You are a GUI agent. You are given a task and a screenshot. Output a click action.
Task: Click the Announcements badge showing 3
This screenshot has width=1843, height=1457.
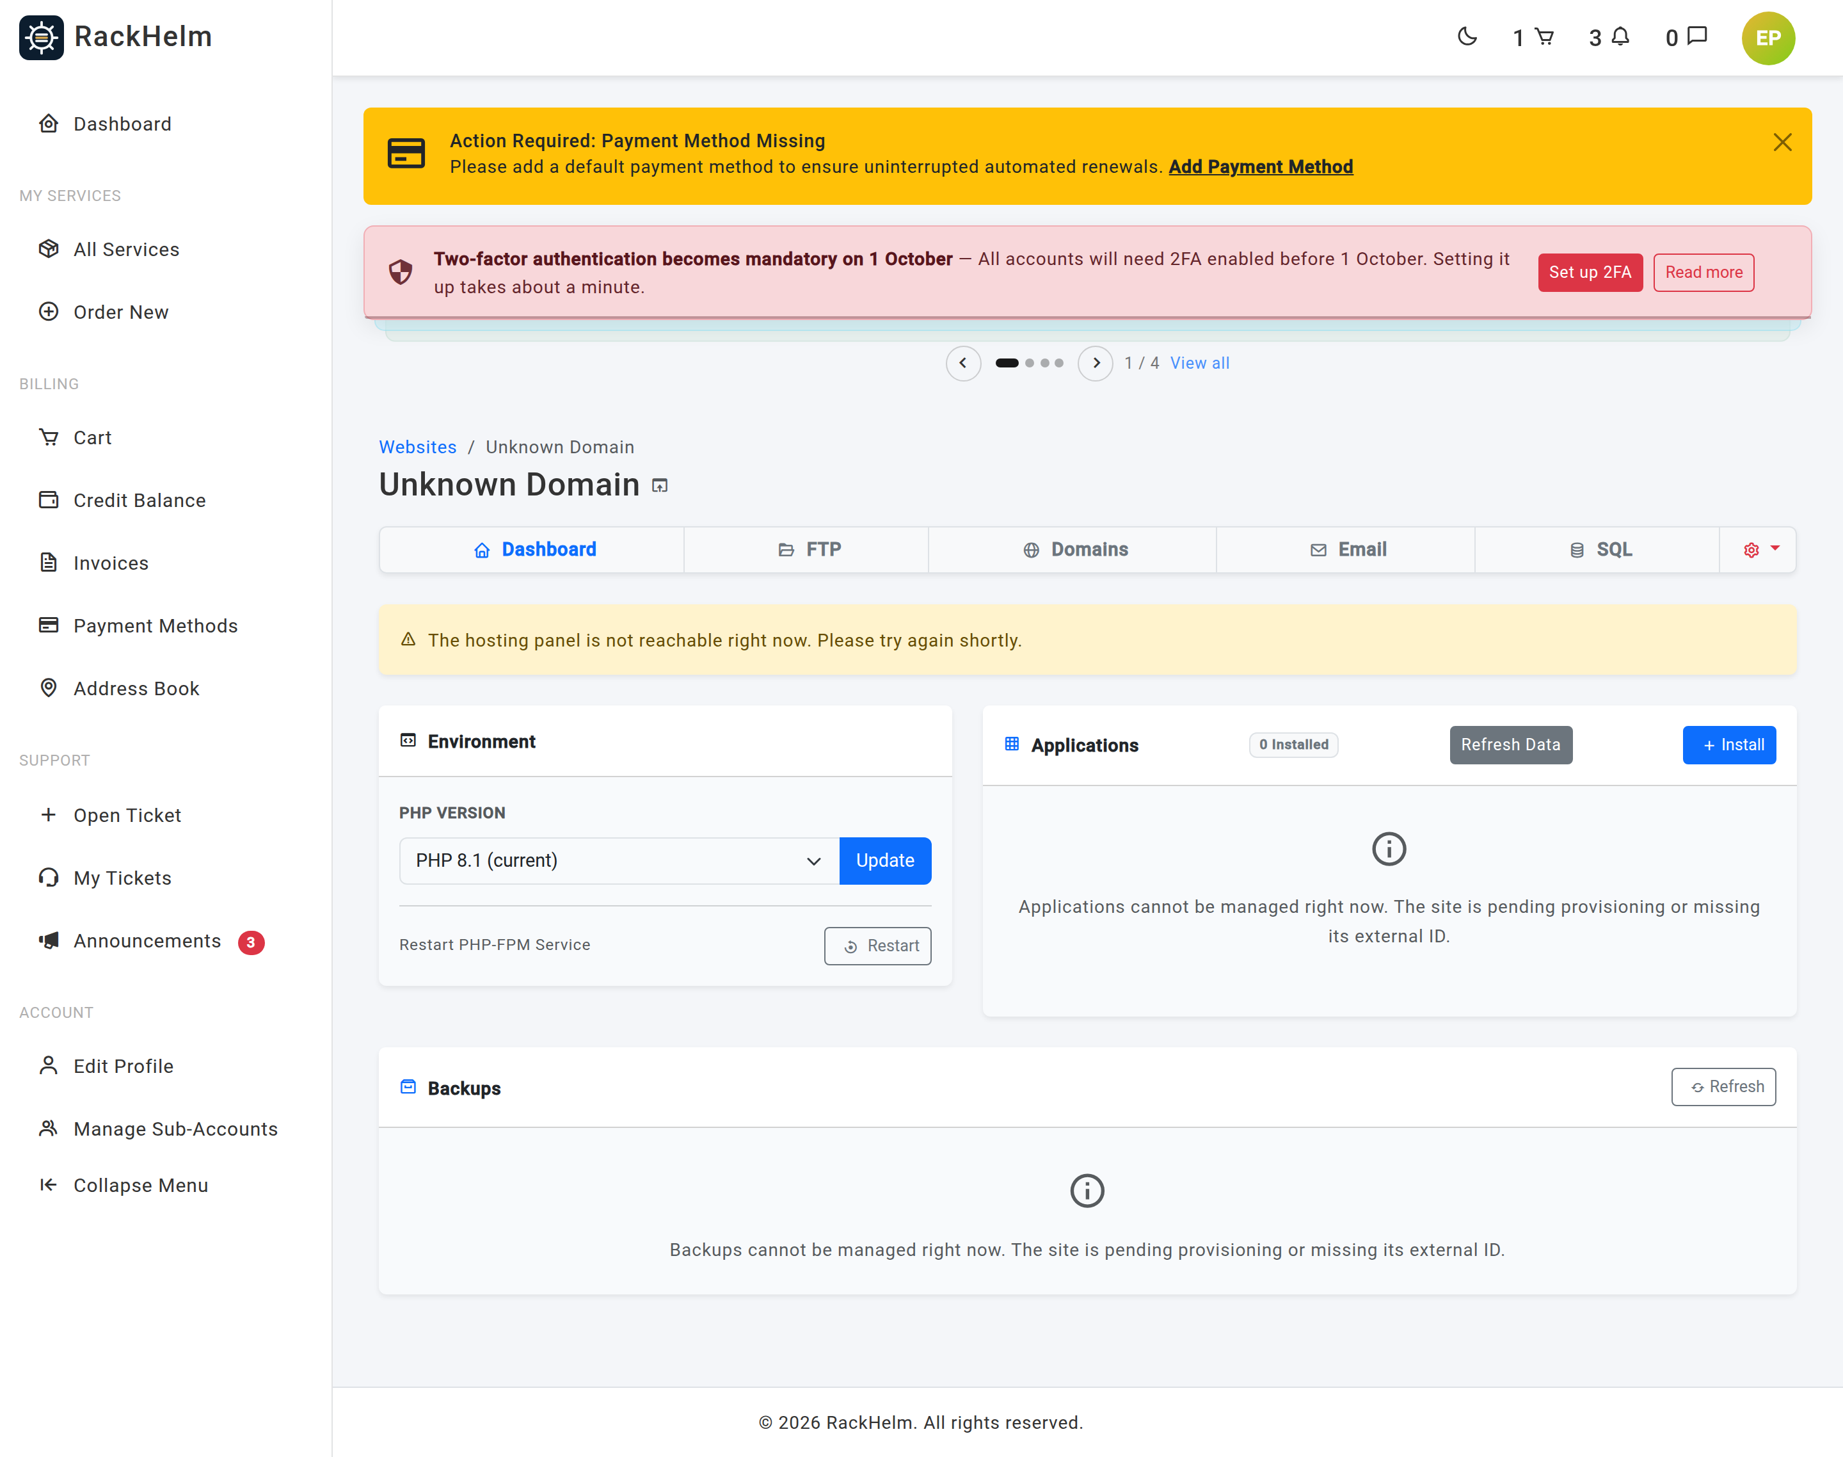pyautogui.click(x=251, y=942)
